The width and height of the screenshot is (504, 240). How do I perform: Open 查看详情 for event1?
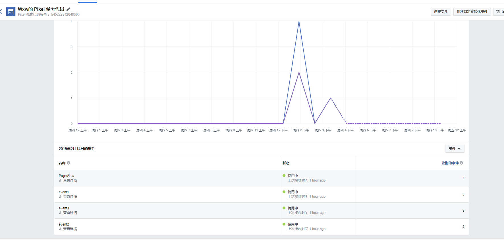pos(70,197)
